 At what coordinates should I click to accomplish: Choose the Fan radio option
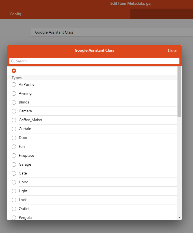[x=14, y=147]
